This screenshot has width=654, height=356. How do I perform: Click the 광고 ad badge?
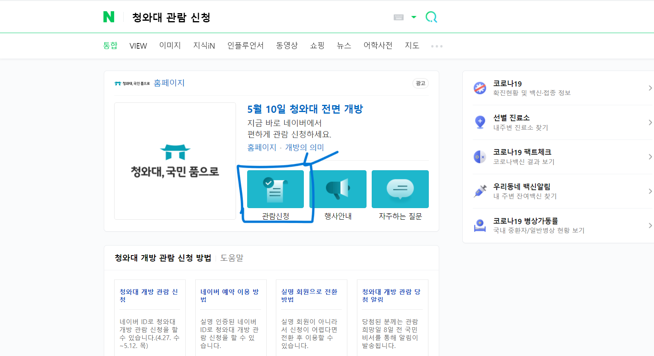420,83
